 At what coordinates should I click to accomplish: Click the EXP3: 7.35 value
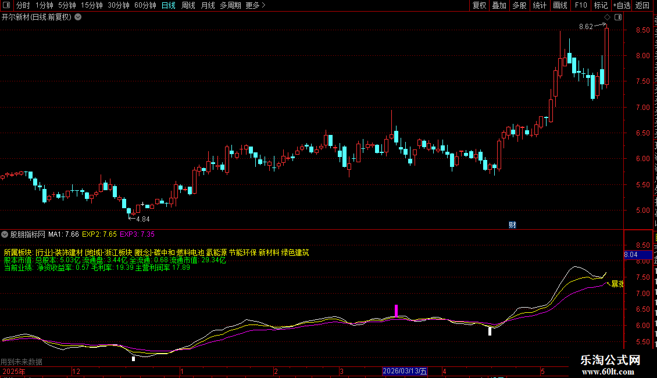pos(137,234)
